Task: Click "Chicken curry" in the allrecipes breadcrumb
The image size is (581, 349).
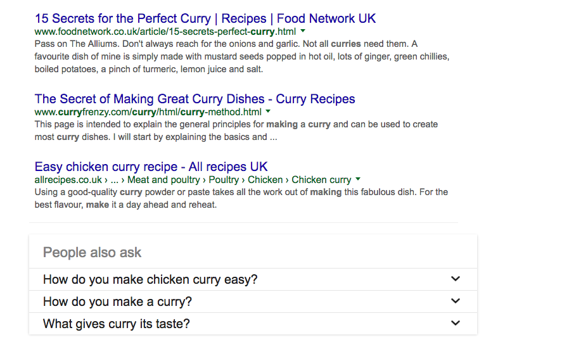Action: tap(321, 180)
